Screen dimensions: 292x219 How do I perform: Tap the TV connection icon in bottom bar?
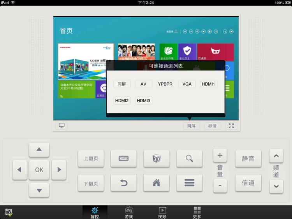(x=9, y=212)
